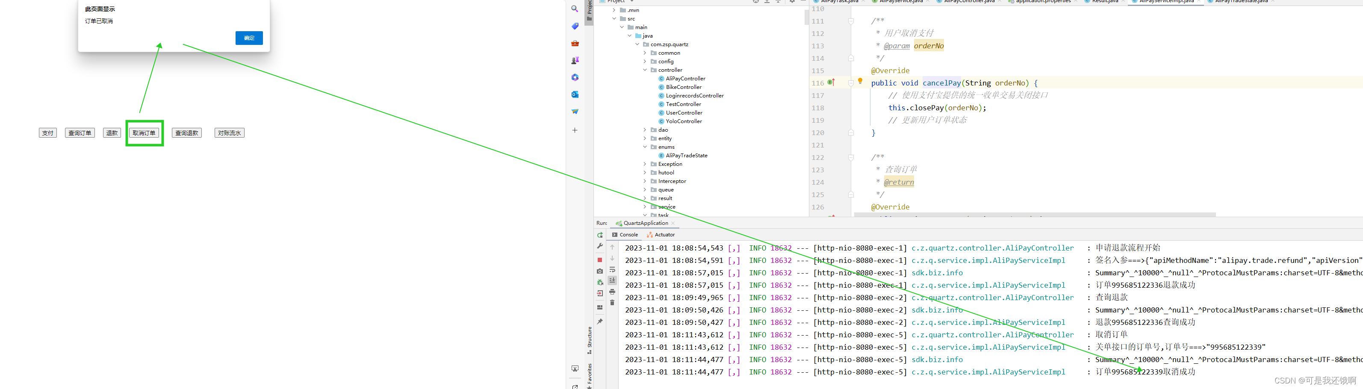Select TestController in project tree
The image size is (1363, 389).
pos(683,104)
